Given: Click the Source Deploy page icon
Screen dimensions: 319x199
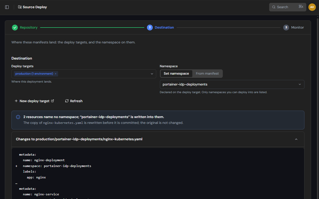Looking at the screenshot, I should tap(20, 7).
